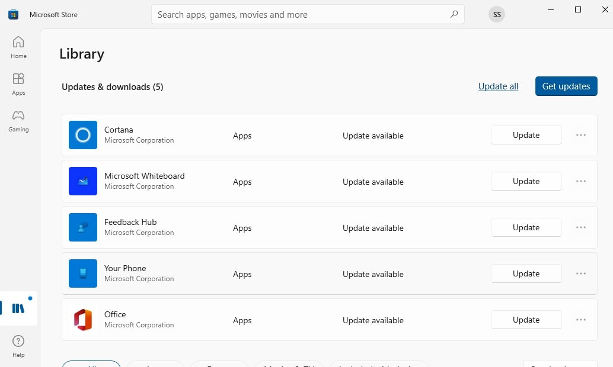Open the SS user profile menu

(497, 14)
